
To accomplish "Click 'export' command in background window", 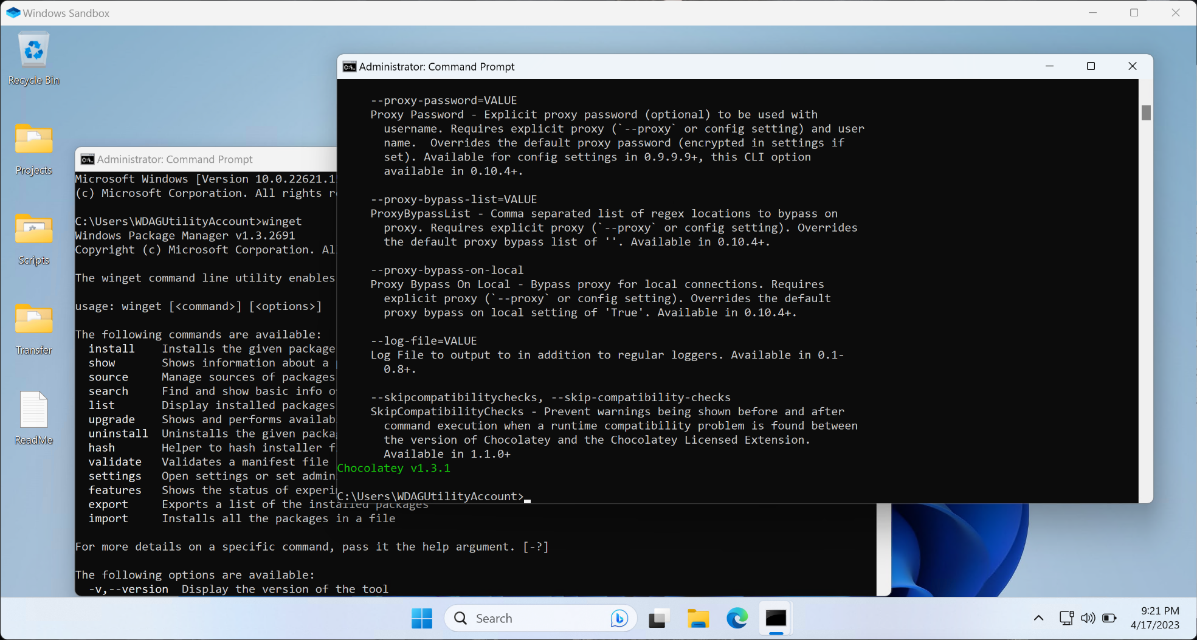I will pyautogui.click(x=108, y=504).
